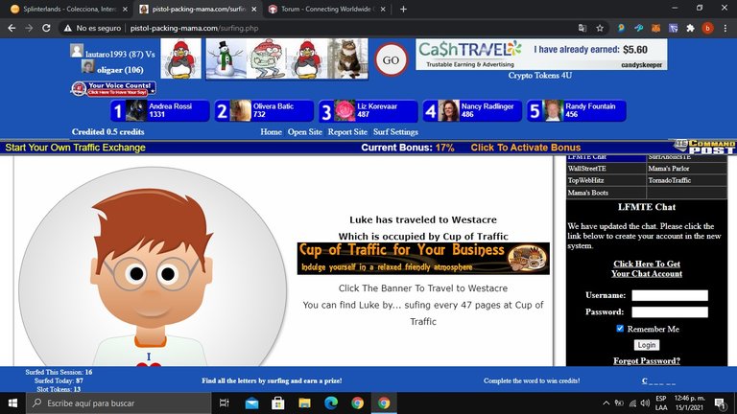Click the browser back arrow
This screenshot has width=737, height=414.
12,28
